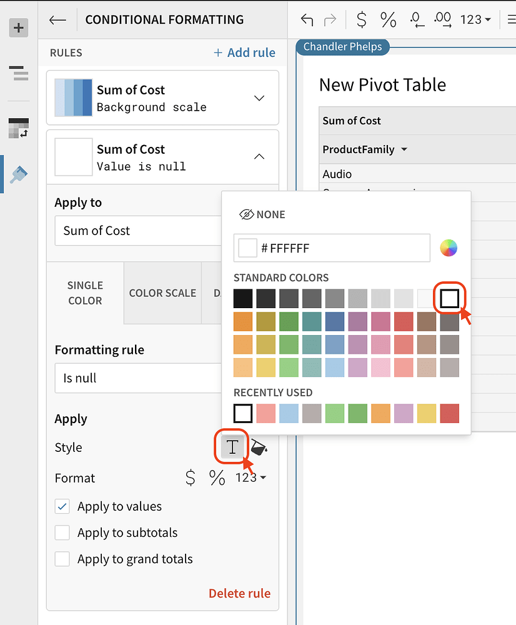
Task: Enable Apply to grand totals checkbox
Action: (62, 559)
